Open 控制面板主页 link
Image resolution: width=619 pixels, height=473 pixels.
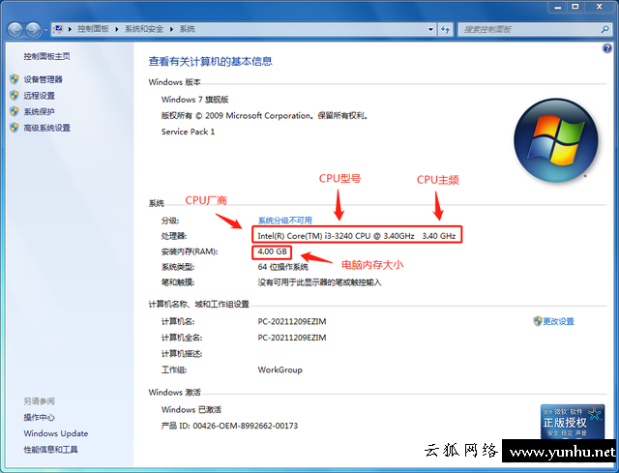coord(46,56)
